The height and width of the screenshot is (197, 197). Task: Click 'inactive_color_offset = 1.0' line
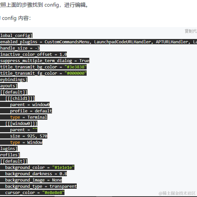click(33, 54)
